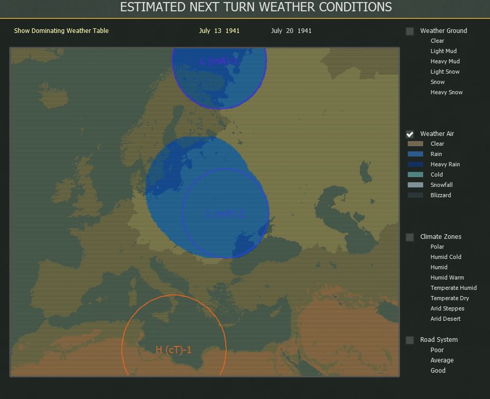
Task: Click the Clear air weather color swatch
Action: coord(415,144)
